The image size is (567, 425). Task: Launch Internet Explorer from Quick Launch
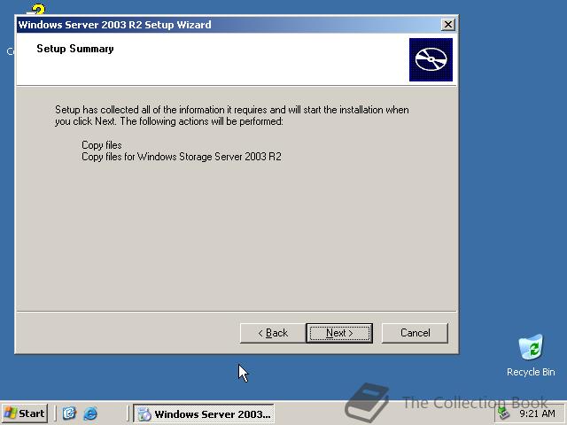coord(90,413)
